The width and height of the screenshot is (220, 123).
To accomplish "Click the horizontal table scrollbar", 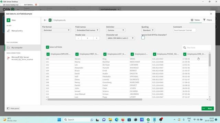I will (95, 99).
